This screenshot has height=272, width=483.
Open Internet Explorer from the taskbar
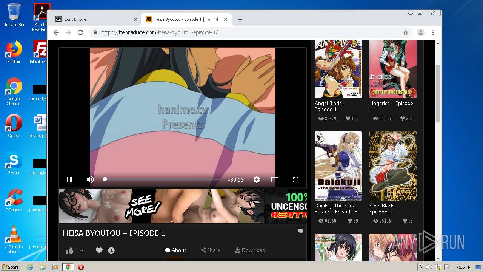(30, 267)
